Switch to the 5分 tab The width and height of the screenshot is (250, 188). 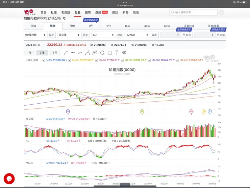(x=108, y=26)
